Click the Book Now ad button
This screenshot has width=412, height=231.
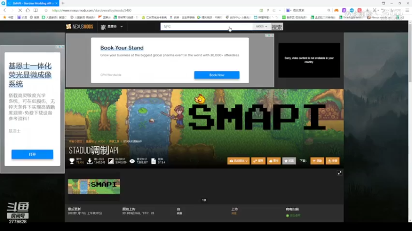pyautogui.click(x=217, y=75)
